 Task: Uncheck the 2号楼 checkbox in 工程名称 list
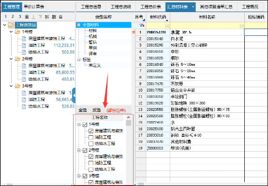pyautogui.click(x=85, y=150)
